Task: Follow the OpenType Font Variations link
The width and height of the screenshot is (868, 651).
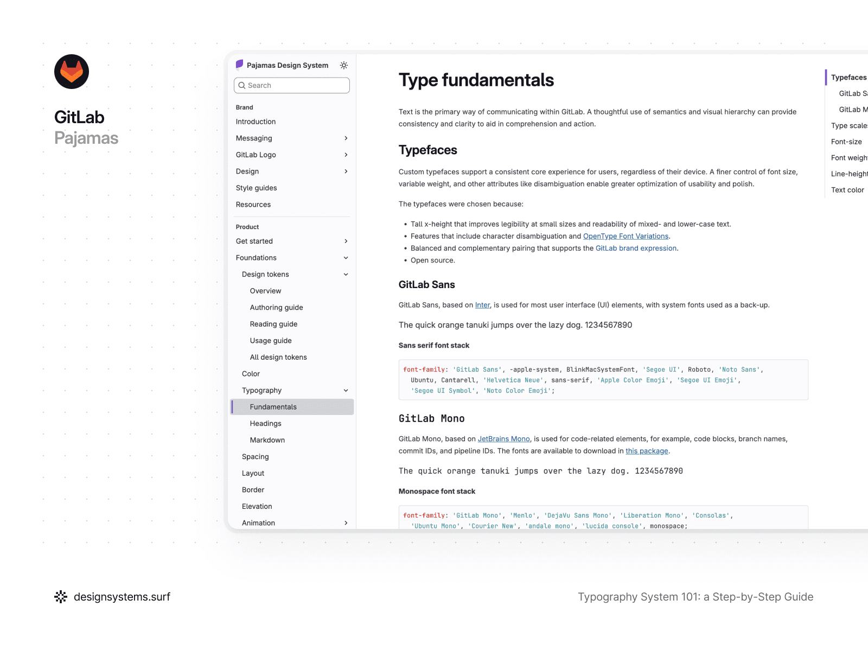Action: [626, 236]
